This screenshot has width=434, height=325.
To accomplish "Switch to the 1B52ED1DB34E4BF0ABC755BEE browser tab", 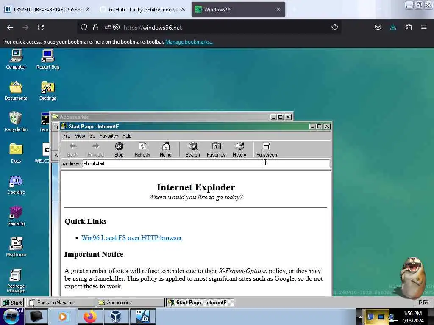I will 47,9.
